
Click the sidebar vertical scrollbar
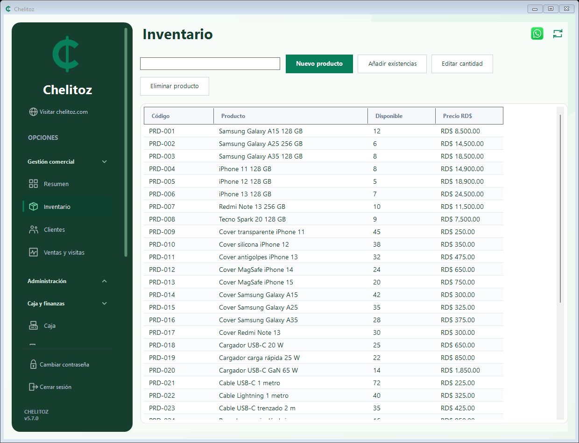126,142
